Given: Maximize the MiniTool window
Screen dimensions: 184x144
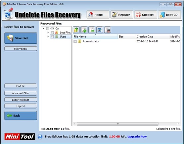Looking at the screenshot, I should point(170,4).
